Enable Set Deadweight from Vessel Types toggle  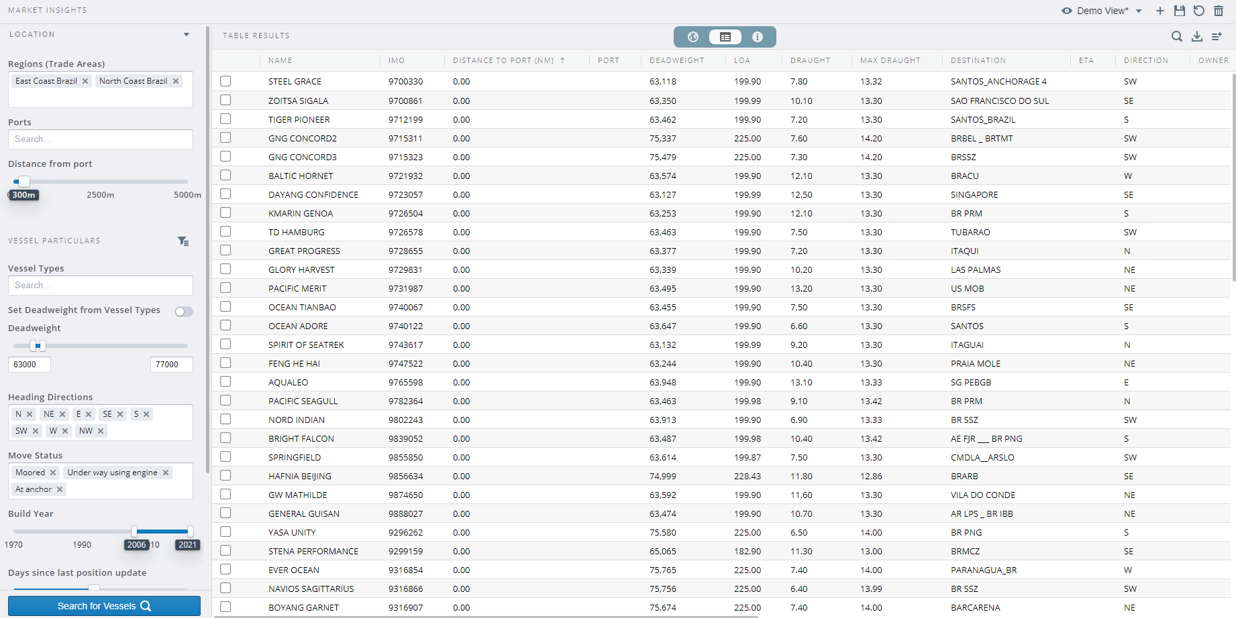pyautogui.click(x=183, y=312)
